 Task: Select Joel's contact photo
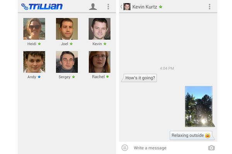[67, 29]
